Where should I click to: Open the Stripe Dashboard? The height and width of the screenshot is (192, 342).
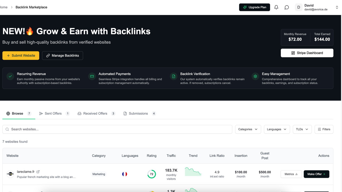click(307, 53)
